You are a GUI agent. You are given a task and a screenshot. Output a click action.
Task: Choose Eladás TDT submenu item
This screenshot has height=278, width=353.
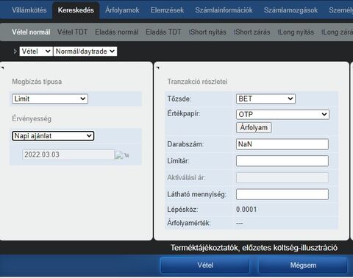coord(163,32)
